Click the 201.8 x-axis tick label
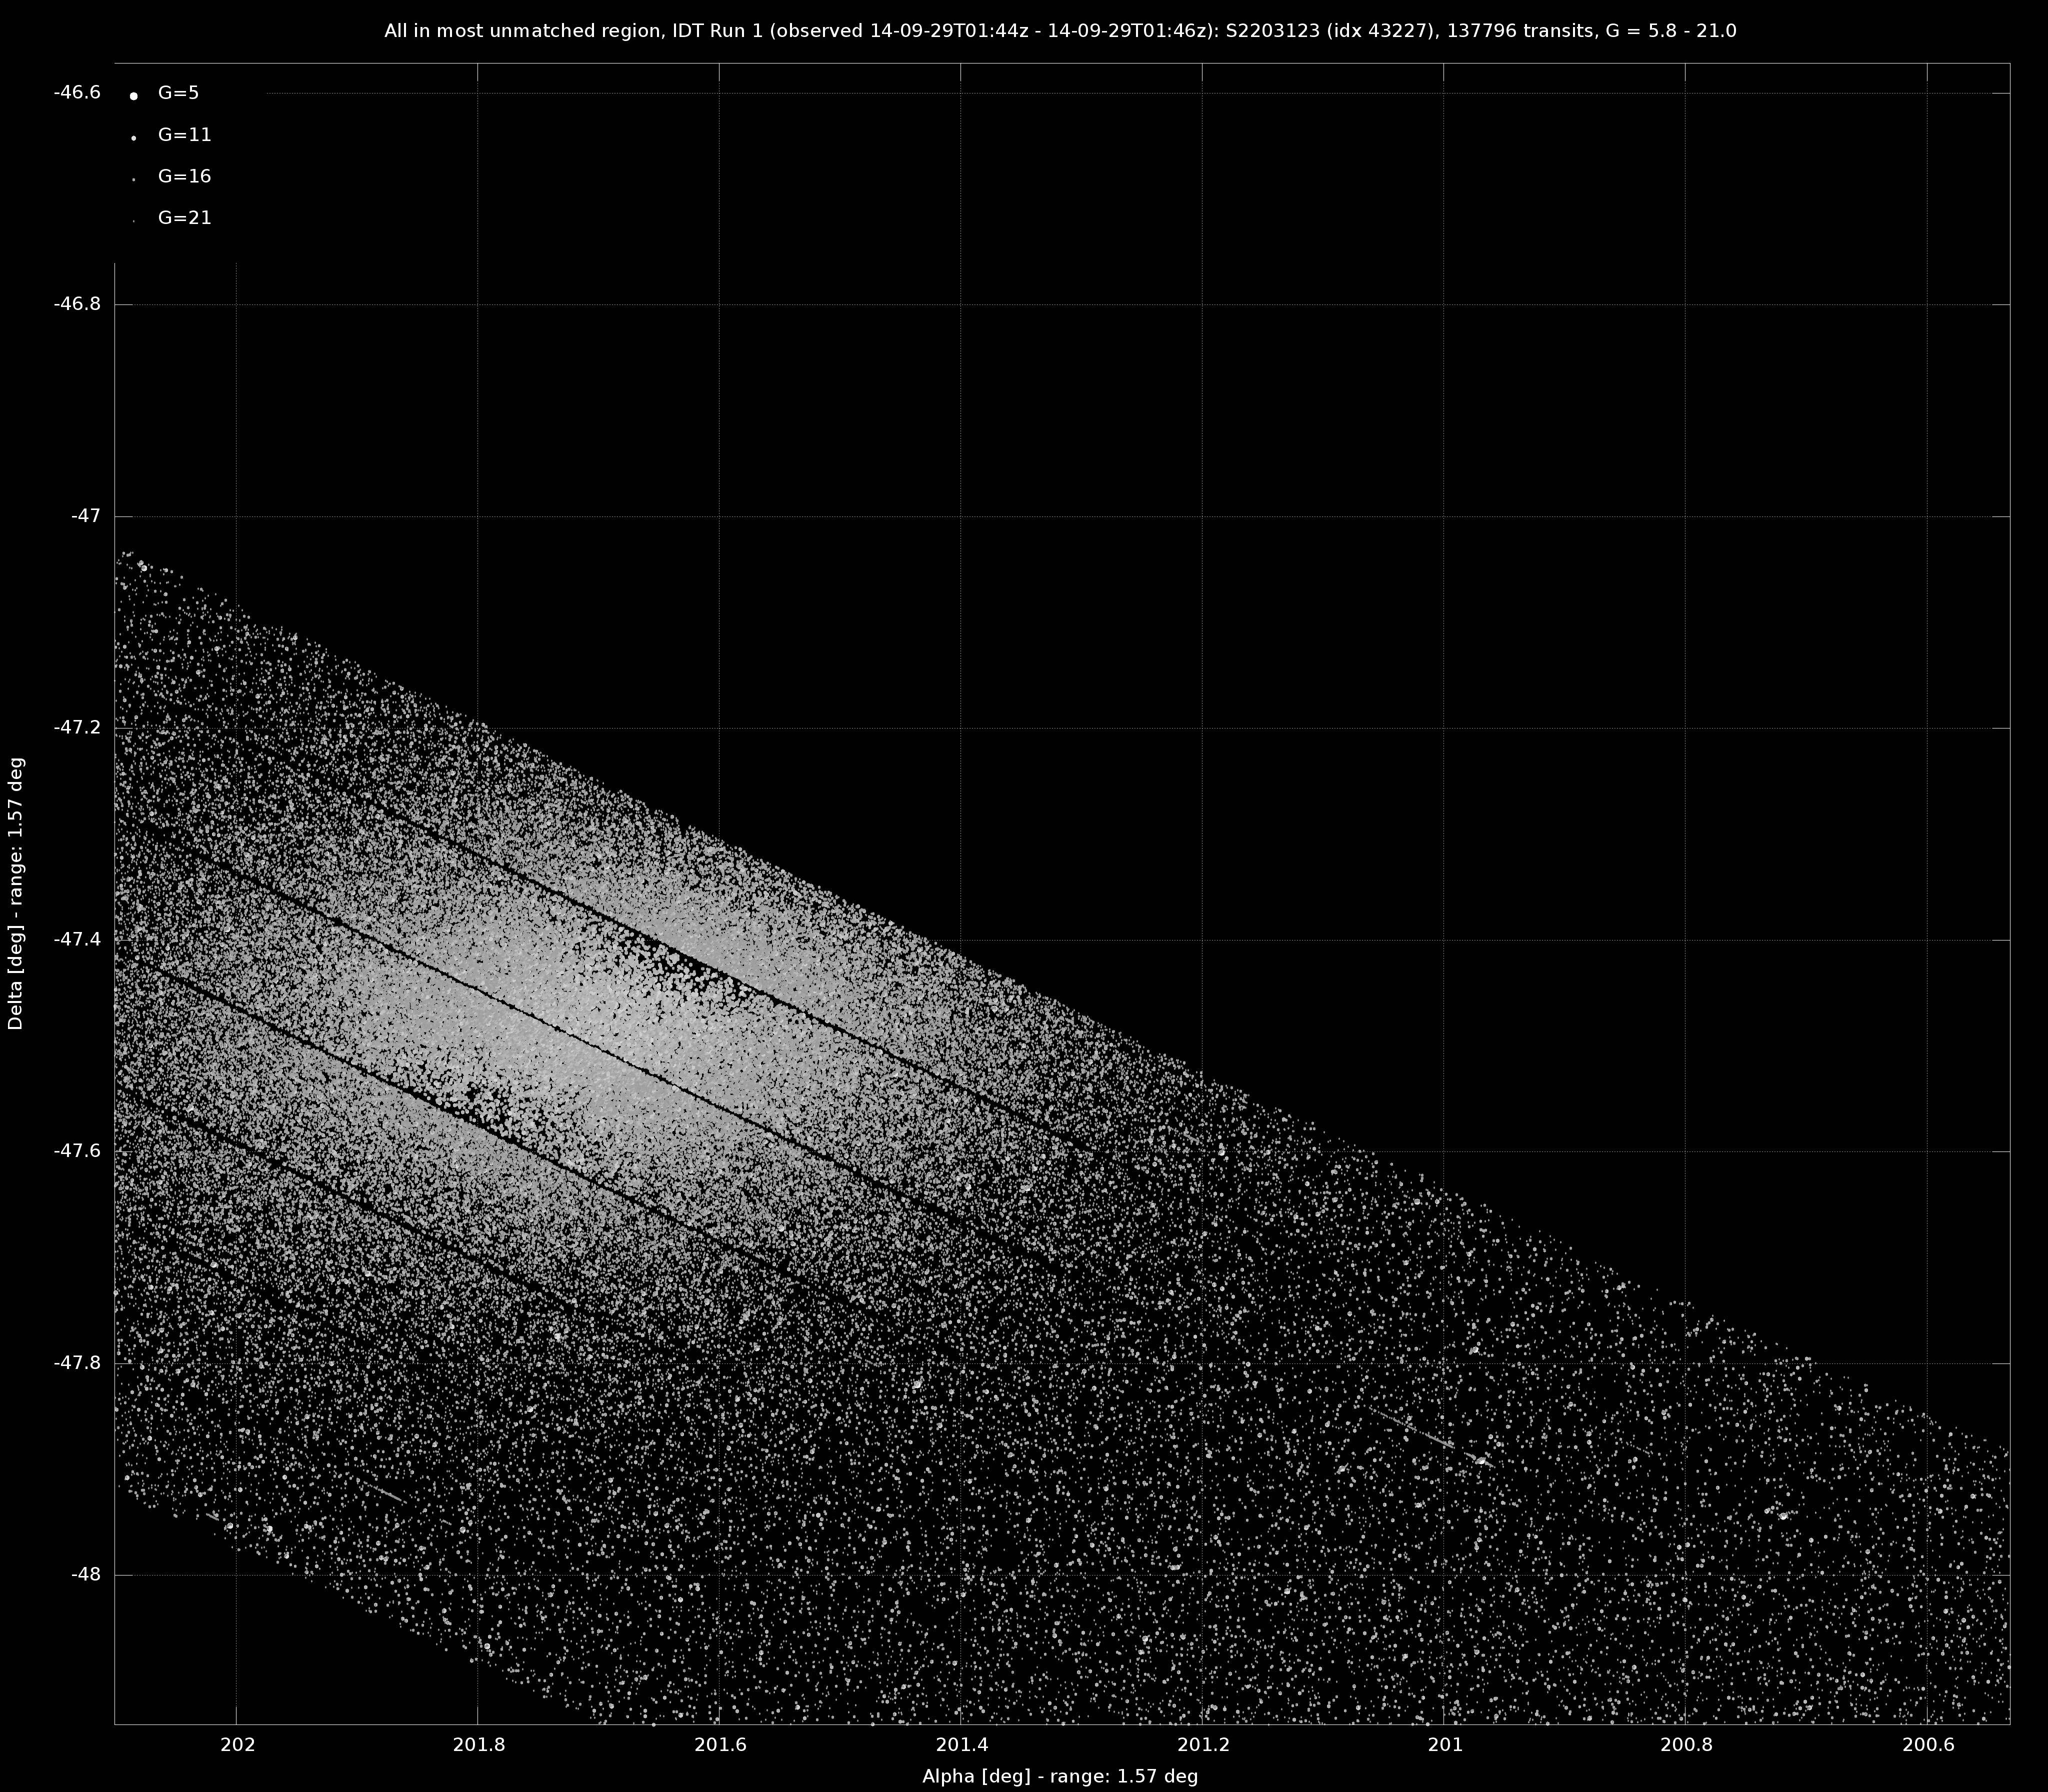2048x1792 pixels. tap(478, 1745)
